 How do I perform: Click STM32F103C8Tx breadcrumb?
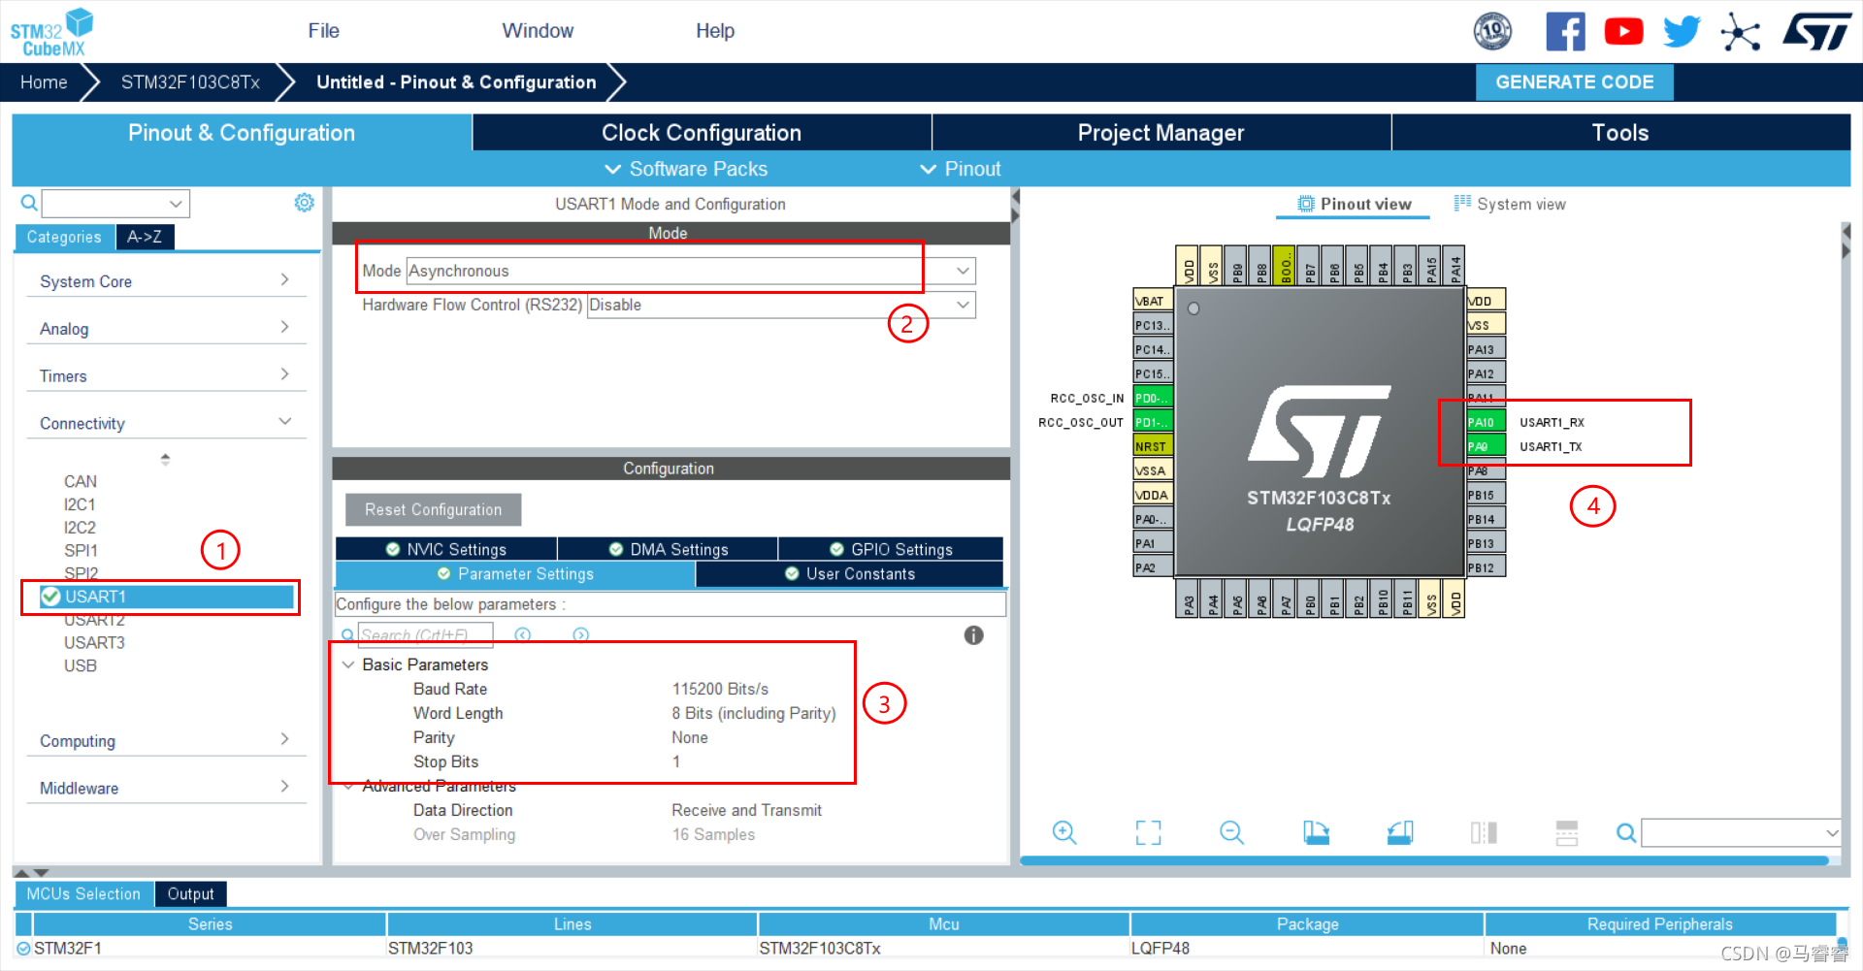click(x=190, y=82)
